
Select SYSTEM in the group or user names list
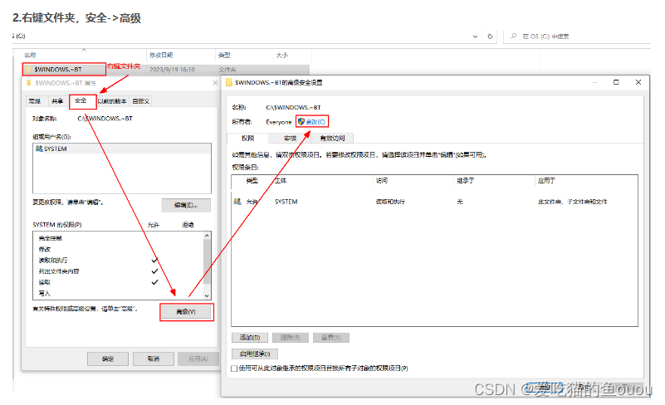point(122,149)
